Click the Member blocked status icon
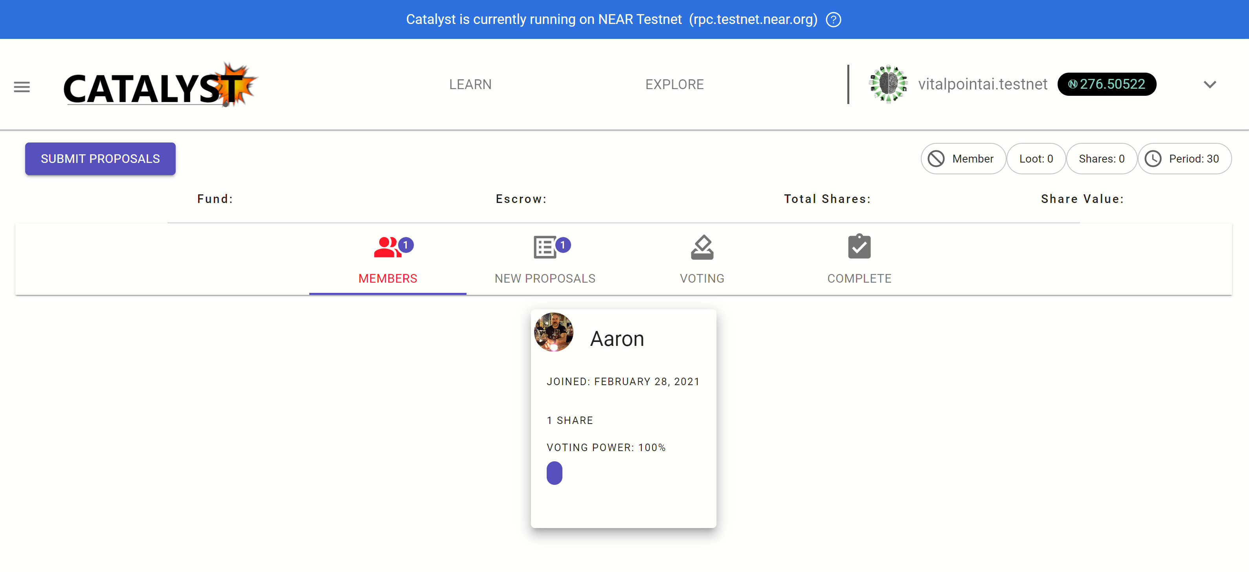Viewport: 1249px width, 572px height. click(936, 159)
